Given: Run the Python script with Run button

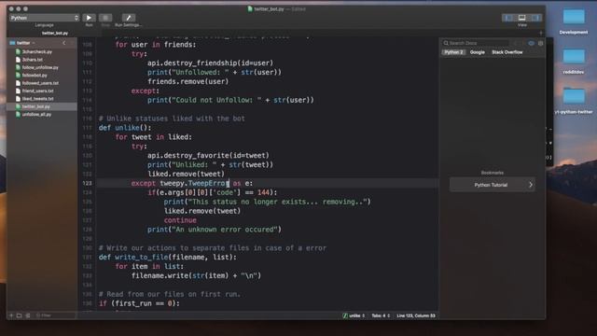Looking at the screenshot, I should (90, 18).
